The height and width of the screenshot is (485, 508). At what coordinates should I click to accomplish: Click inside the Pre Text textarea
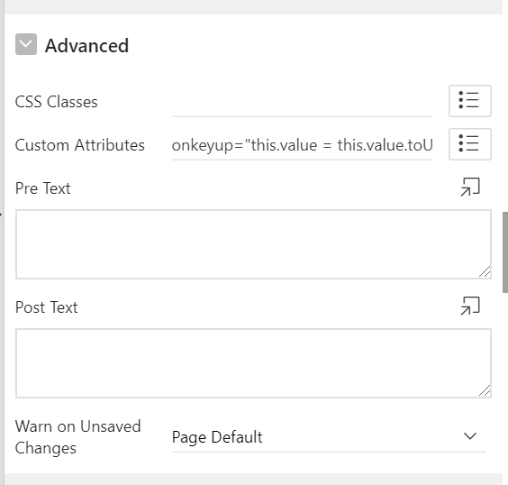click(x=253, y=244)
